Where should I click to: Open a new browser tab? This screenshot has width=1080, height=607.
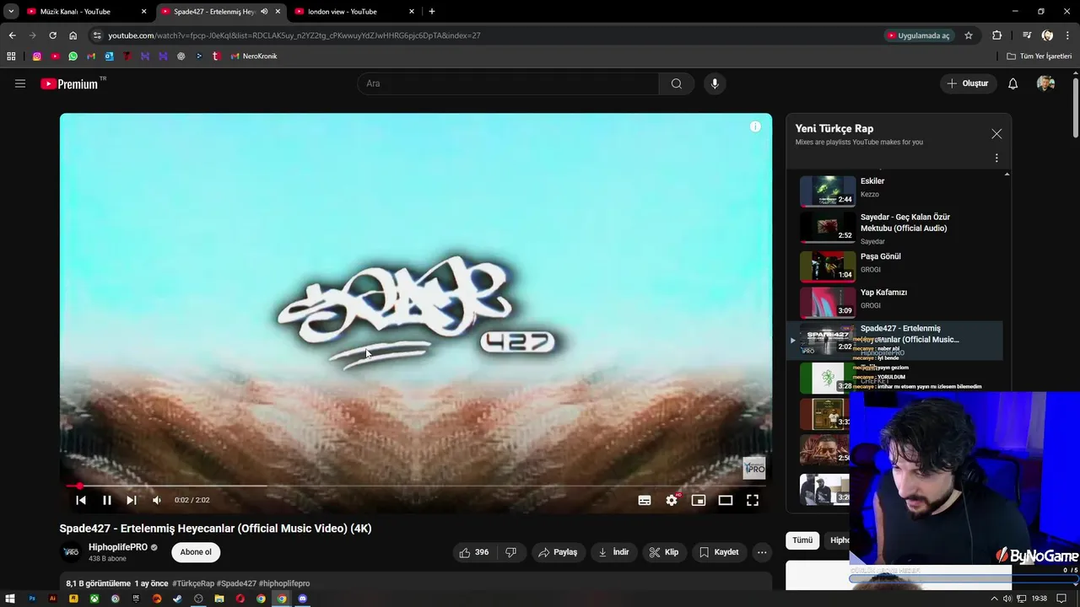click(432, 12)
